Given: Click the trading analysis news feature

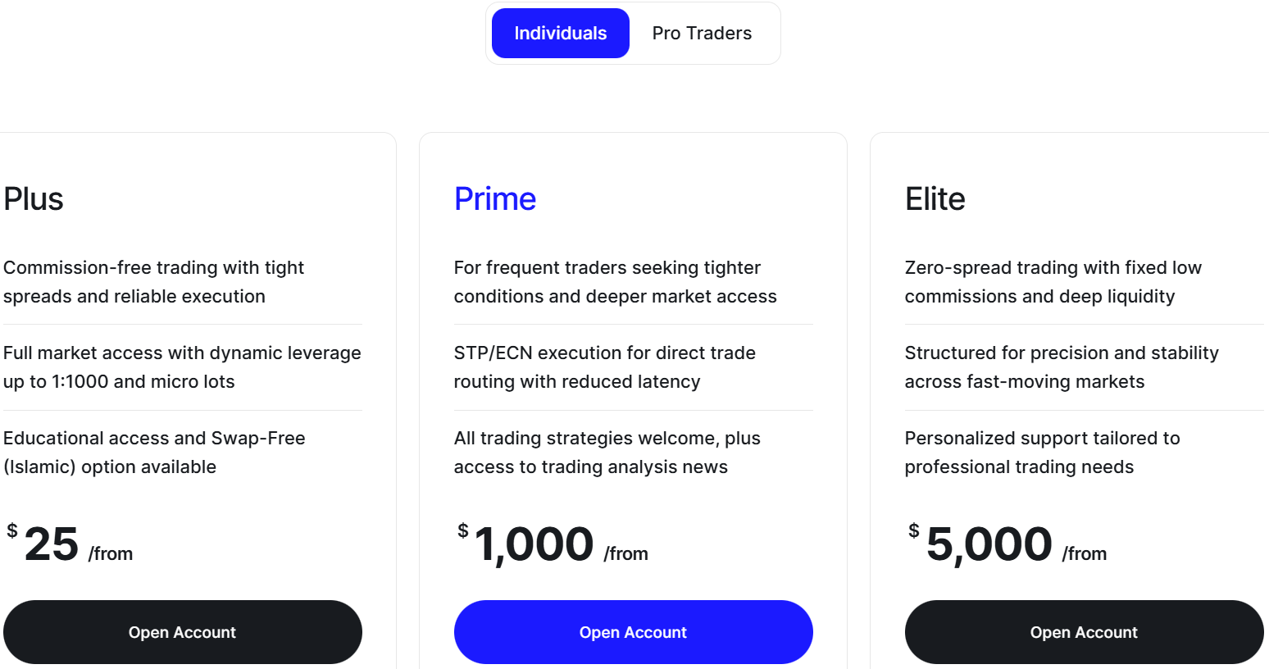Looking at the screenshot, I should [x=607, y=453].
